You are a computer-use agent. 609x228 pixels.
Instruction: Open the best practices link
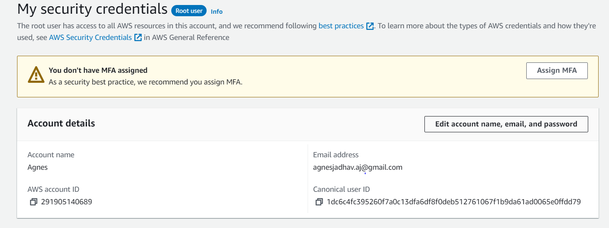pyautogui.click(x=341, y=26)
